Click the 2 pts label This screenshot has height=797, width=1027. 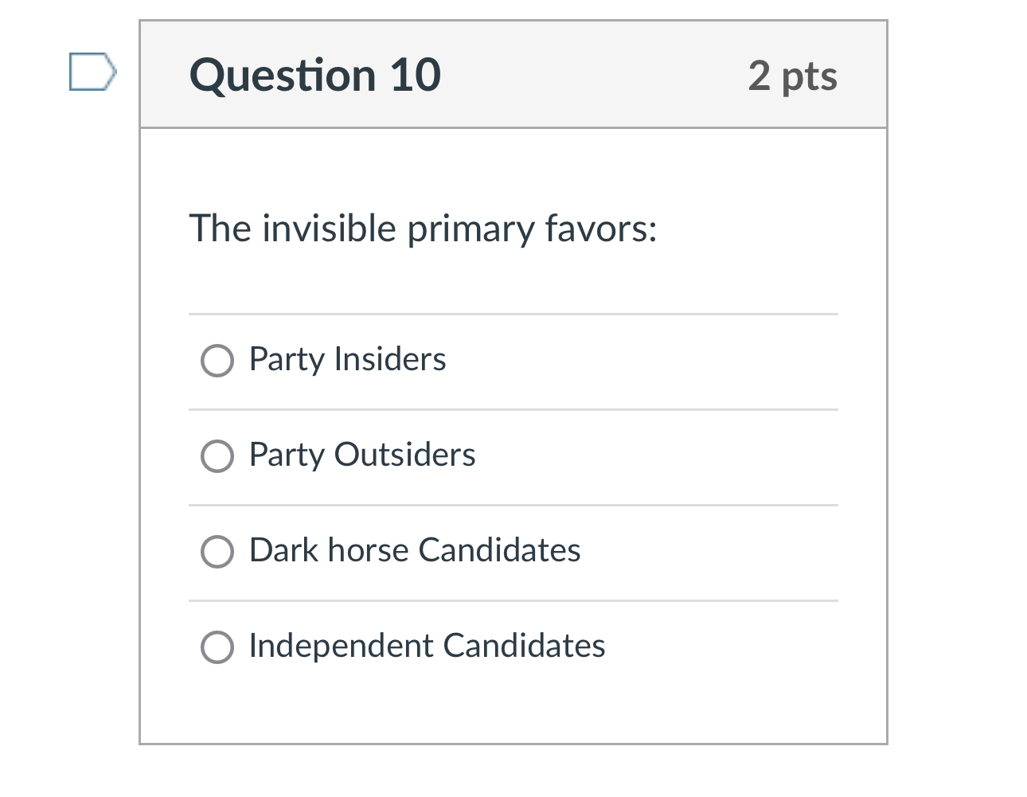coord(792,76)
